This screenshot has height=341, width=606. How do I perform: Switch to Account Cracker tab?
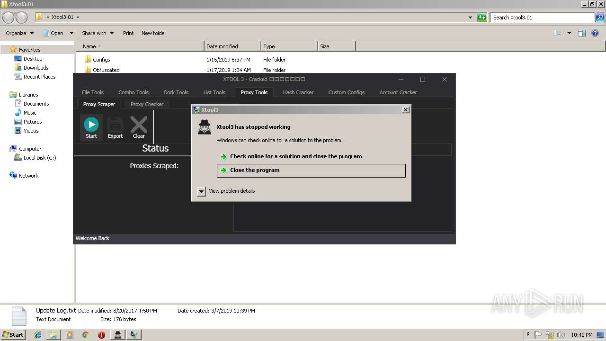pyautogui.click(x=398, y=92)
